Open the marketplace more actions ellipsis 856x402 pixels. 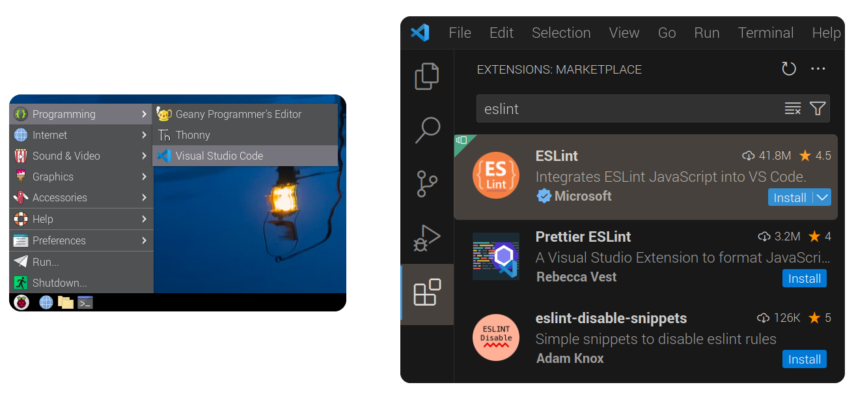(818, 69)
